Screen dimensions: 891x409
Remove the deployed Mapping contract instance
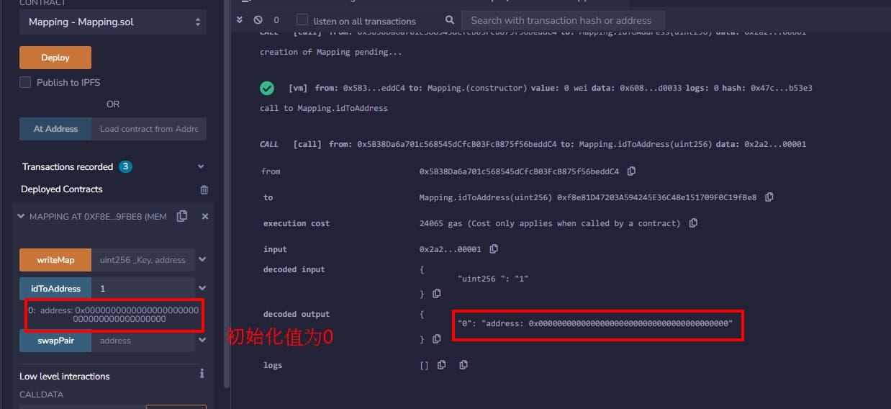[205, 216]
